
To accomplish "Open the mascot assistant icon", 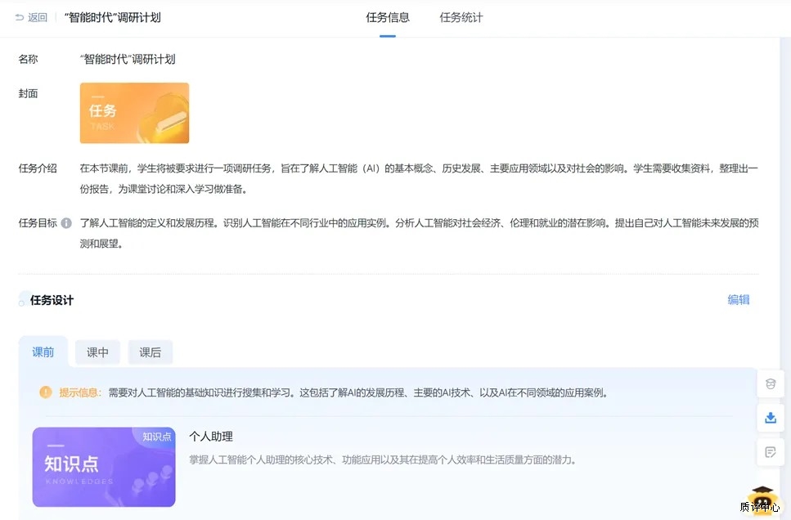I will click(762, 501).
